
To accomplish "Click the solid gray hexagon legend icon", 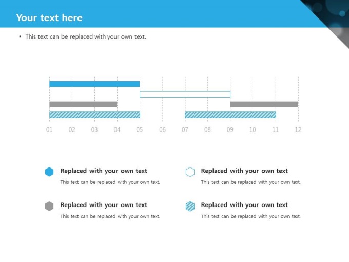I will click(49, 206).
